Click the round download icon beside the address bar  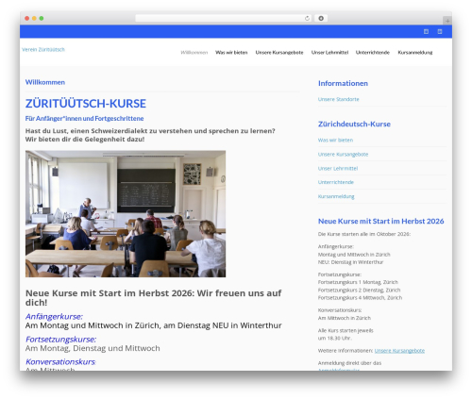[x=321, y=18]
